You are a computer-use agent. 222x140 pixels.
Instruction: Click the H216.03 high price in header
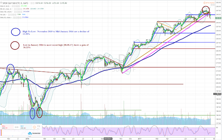(x=47, y=3)
